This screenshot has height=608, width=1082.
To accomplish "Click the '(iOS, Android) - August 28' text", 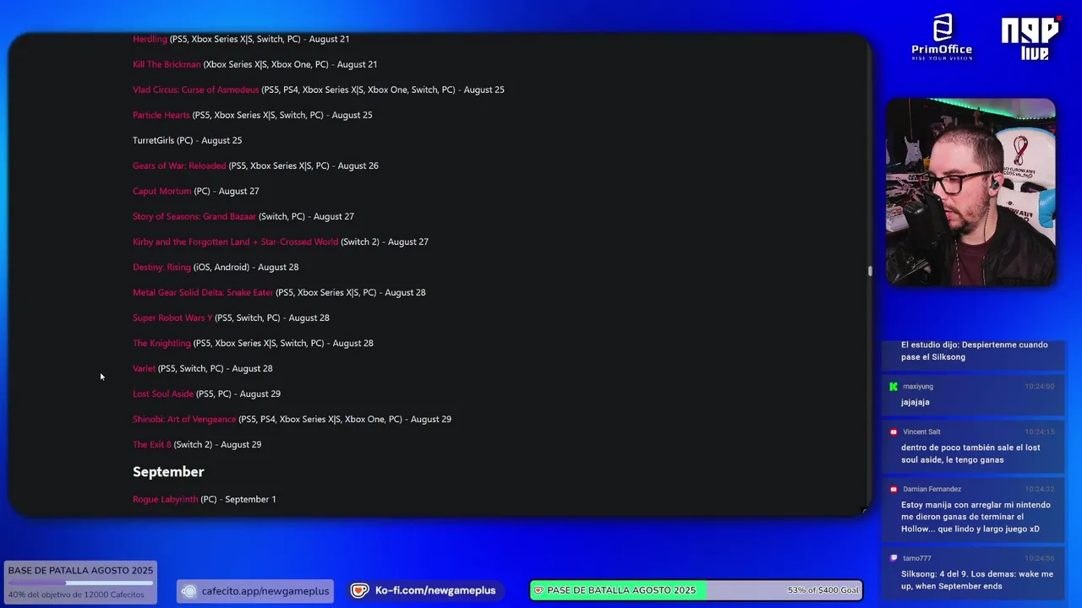I will [x=246, y=267].
